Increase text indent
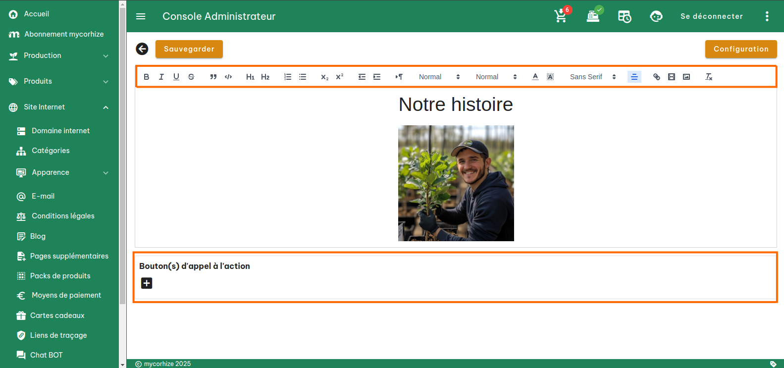Viewport: 784px width, 368px height. coord(377,77)
